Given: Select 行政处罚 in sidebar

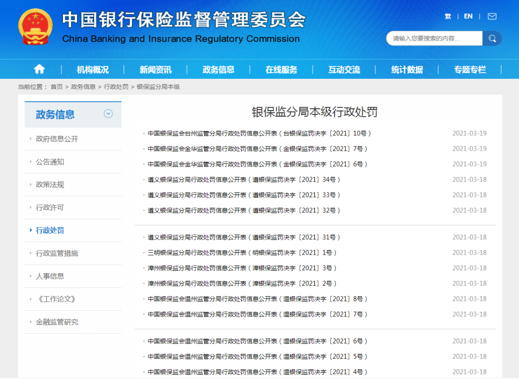Looking at the screenshot, I should (50, 230).
